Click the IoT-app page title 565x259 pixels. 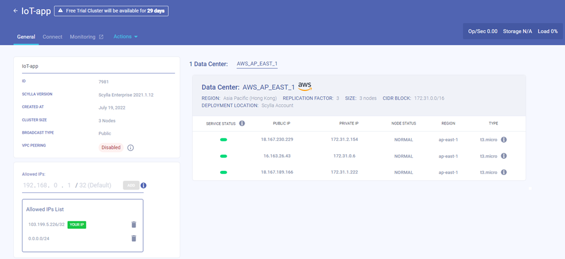tap(37, 11)
